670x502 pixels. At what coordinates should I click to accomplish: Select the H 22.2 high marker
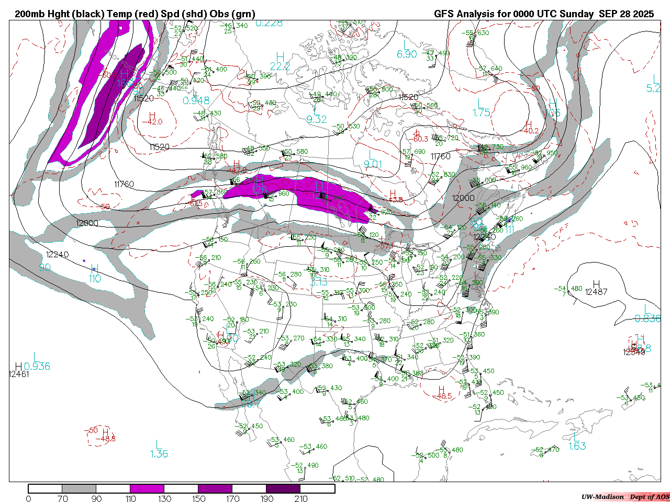tap(280, 61)
